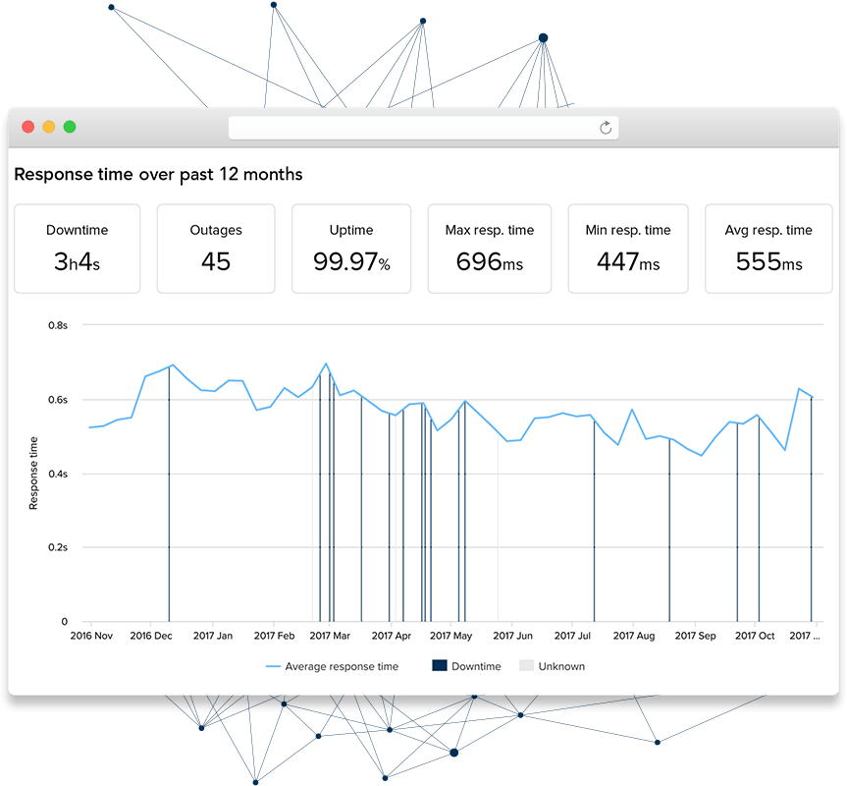The width and height of the screenshot is (847, 786).
Task: Select the Downtime card showing 3h4s
Action: point(77,248)
